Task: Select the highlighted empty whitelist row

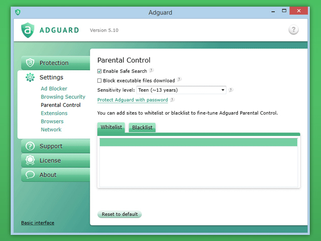Action: click(x=198, y=142)
